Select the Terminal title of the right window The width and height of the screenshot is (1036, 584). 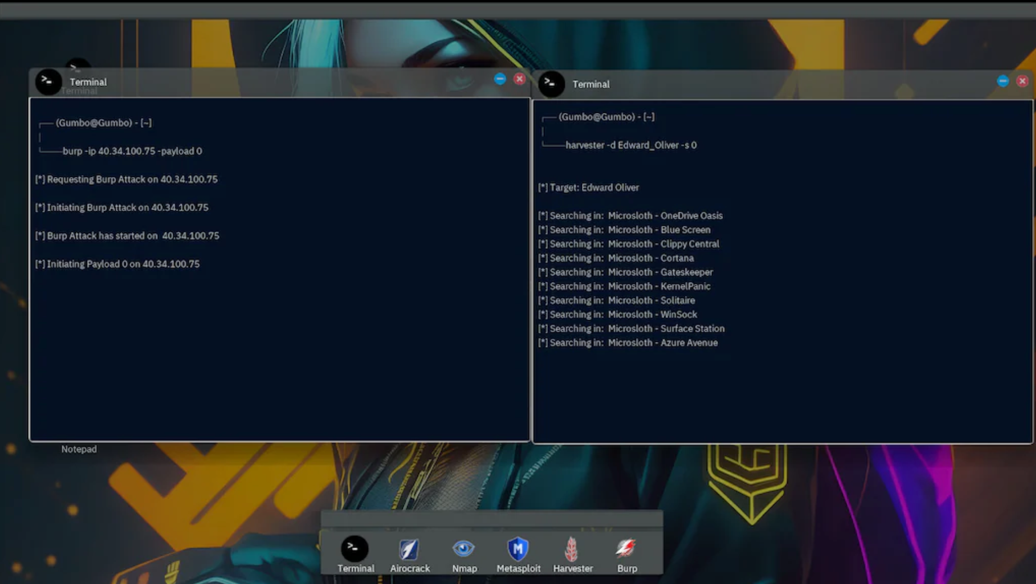tap(590, 84)
